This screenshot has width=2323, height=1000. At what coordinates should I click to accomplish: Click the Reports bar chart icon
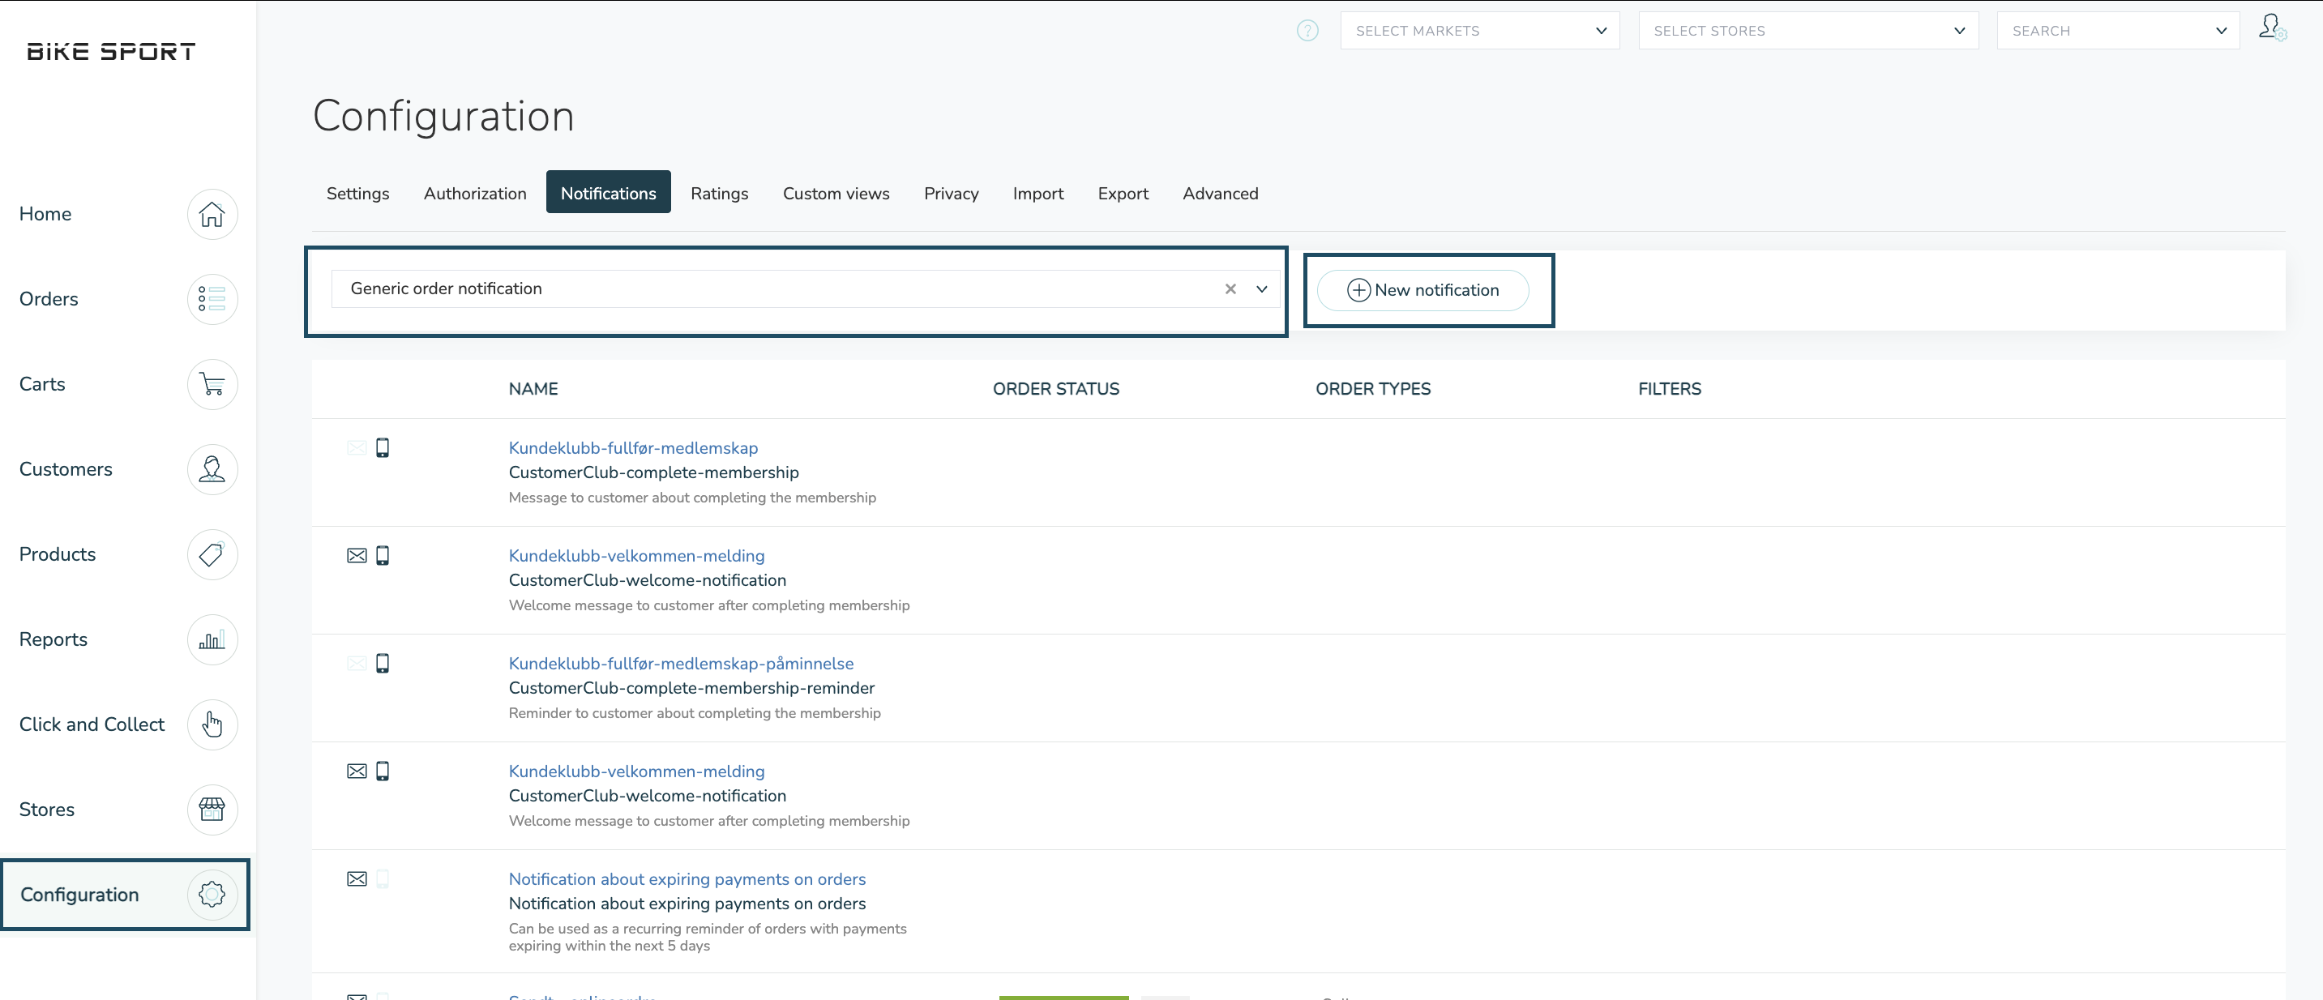(212, 640)
